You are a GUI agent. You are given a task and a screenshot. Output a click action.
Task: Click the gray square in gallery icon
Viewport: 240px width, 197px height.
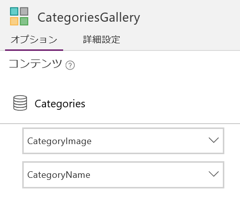click(x=24, y=12)
